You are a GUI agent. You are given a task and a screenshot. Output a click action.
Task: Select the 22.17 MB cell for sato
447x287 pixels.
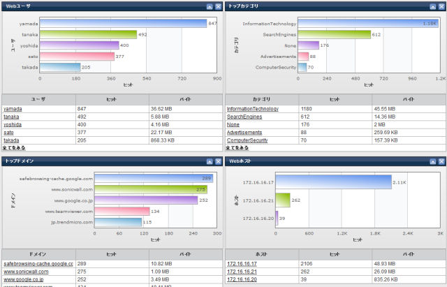(186, 133)
